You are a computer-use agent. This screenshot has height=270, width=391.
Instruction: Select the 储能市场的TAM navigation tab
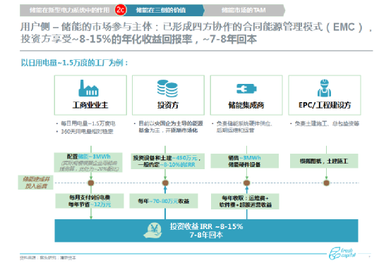(243, 10)
